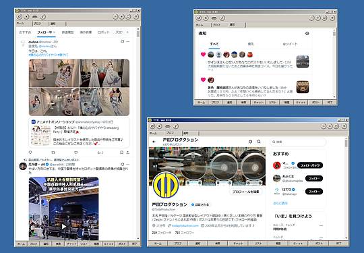Click scrollbar down arrow in notifications window
Image resolution: width=364 pixels, height=253 pixels.
[334, 97]
